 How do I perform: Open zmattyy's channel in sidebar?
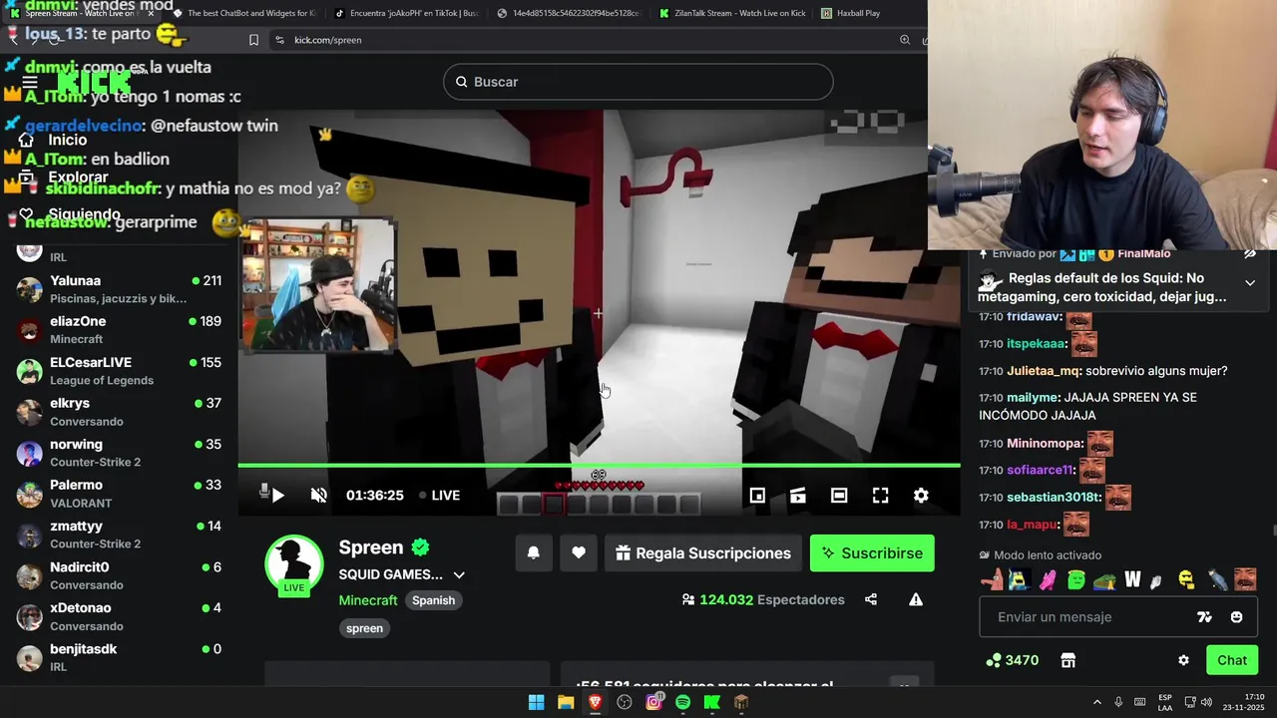pos(120,535)
